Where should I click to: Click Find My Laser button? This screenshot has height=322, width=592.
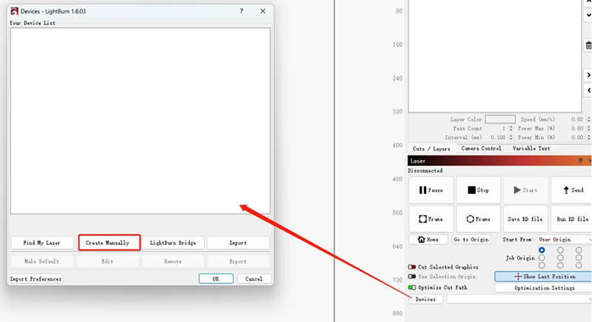pos(42,243)
